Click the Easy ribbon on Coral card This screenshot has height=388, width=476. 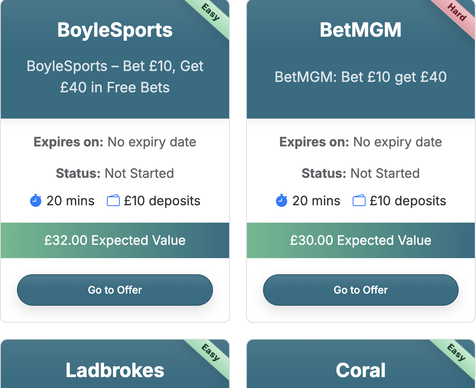[x=456, y=353]
